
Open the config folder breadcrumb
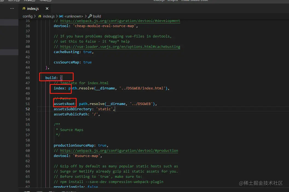click(27, 16)
